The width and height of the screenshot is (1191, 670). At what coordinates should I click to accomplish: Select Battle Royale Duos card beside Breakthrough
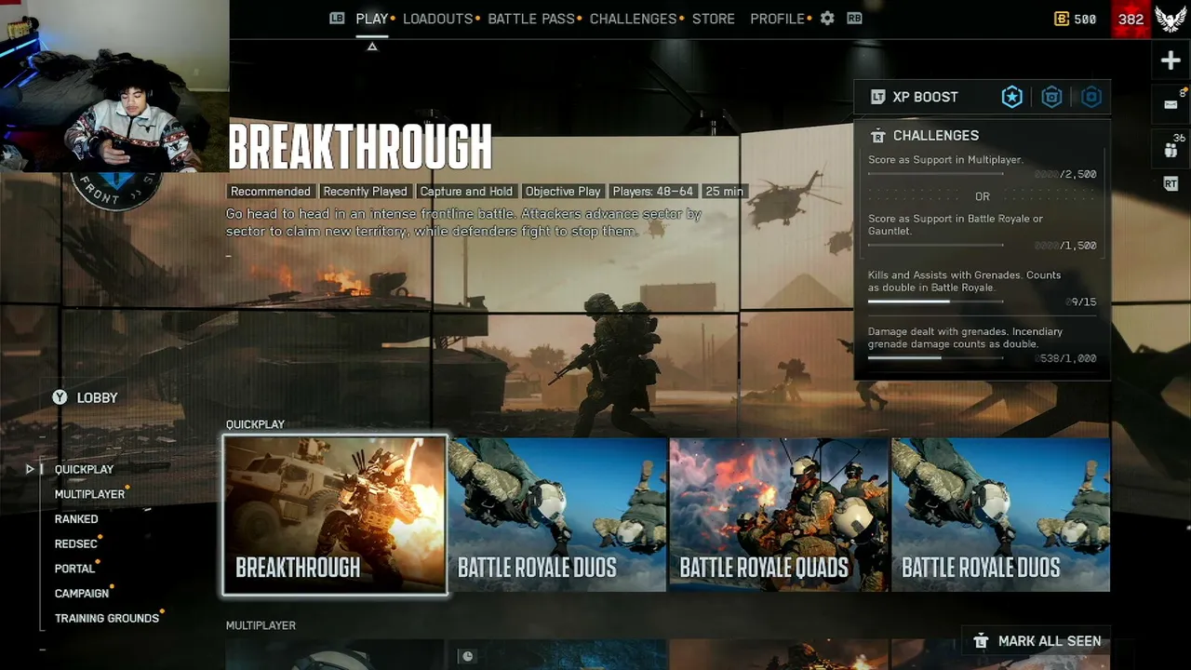tap(558, 515)
